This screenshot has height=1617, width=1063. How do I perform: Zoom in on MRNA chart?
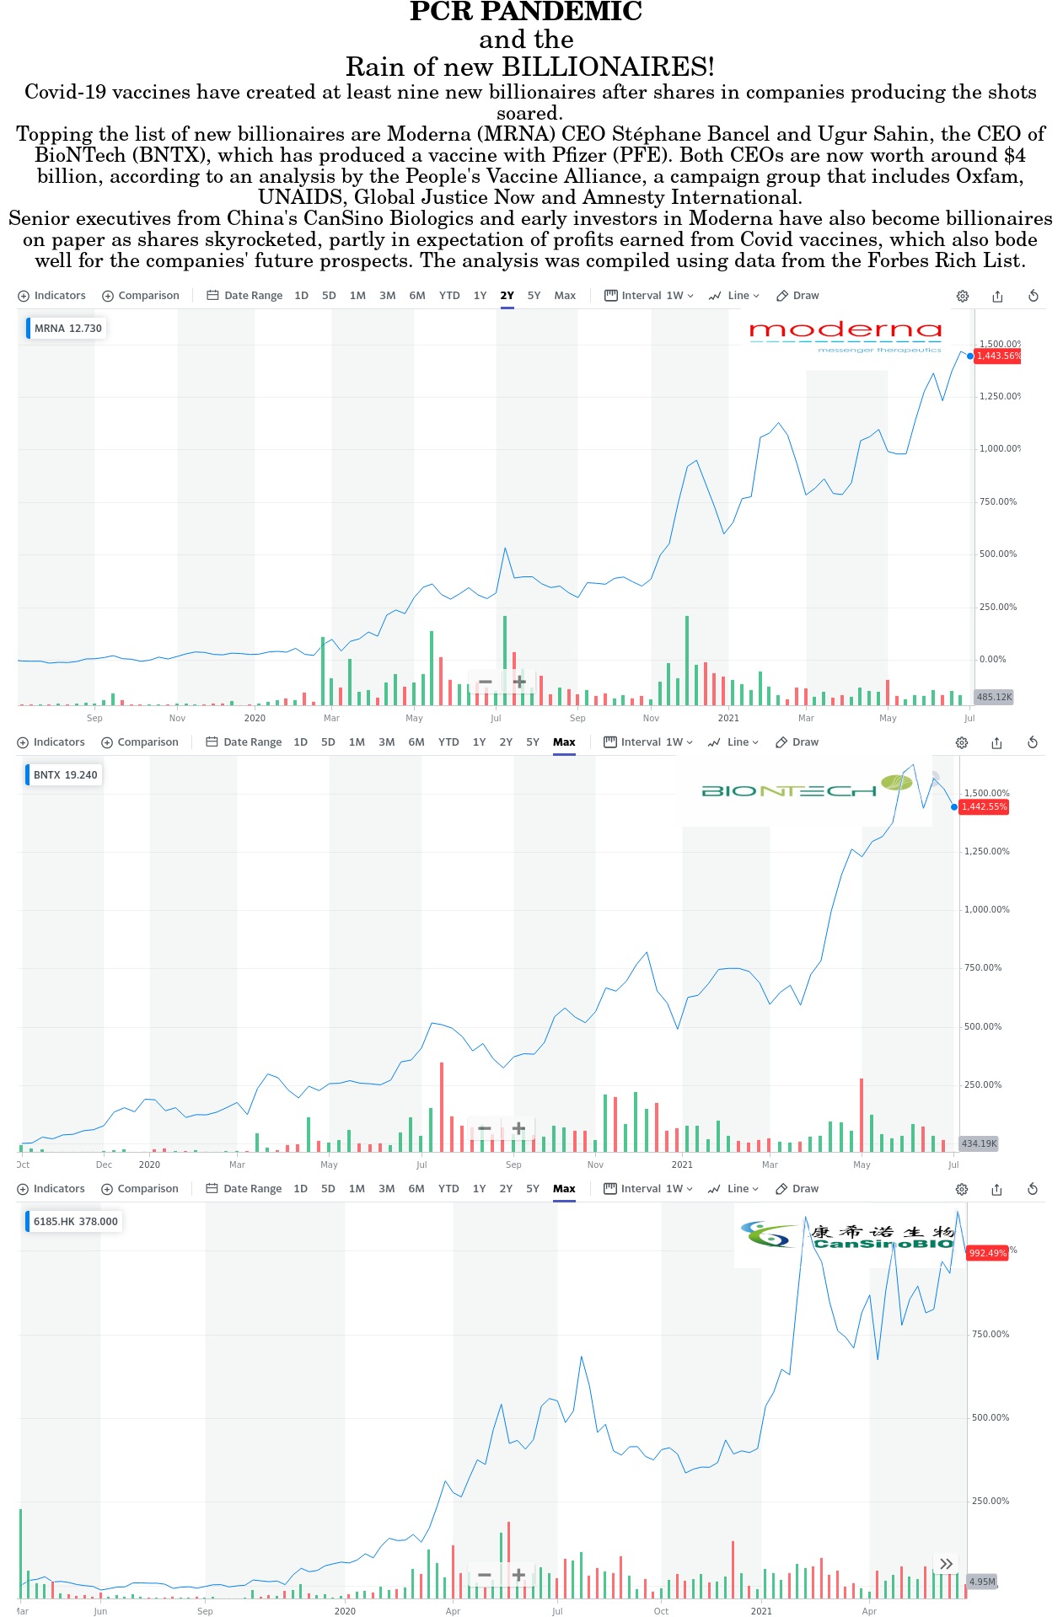(519, 681)
